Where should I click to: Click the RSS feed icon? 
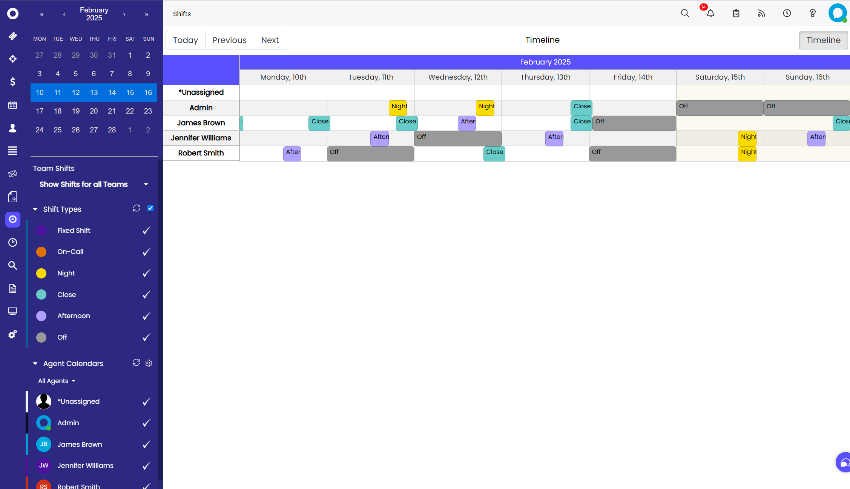click(761, 14)
